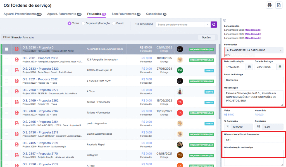
Task: Open PDF of O.S. 2465
Action: pos(17,123)
